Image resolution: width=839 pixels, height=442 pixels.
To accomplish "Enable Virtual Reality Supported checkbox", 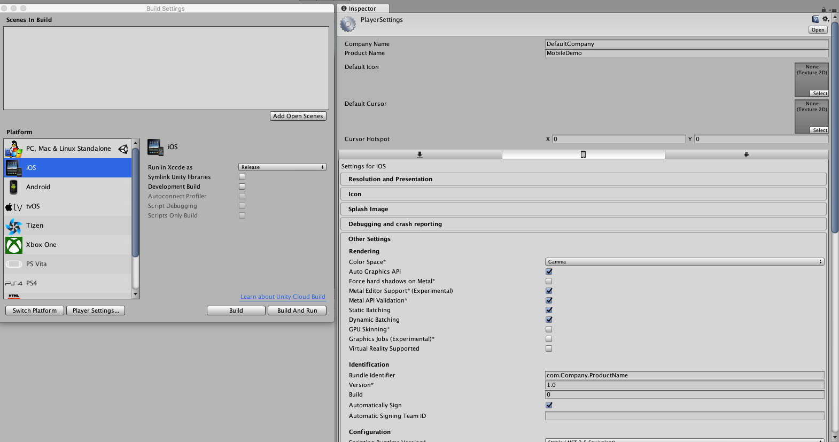I will pyautogui.click(x=549, y=348).
